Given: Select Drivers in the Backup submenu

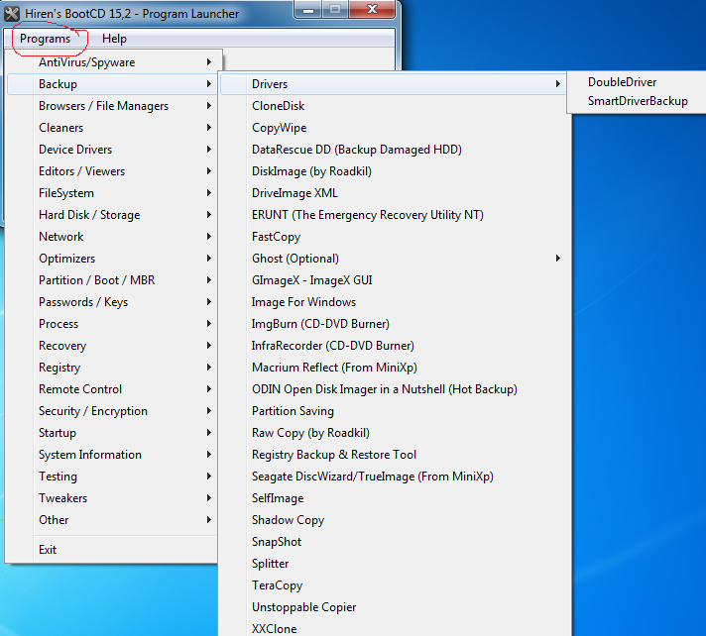Looking at the screenshot, I should [394, 84].
